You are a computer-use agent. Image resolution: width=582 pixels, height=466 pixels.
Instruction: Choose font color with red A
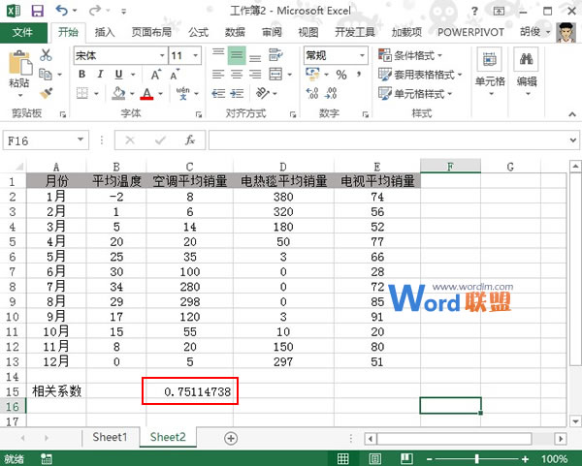coord(147,93)
